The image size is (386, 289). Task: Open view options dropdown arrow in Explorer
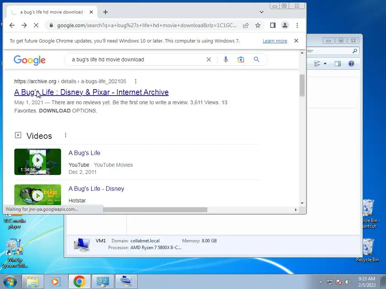coord(325,64)
